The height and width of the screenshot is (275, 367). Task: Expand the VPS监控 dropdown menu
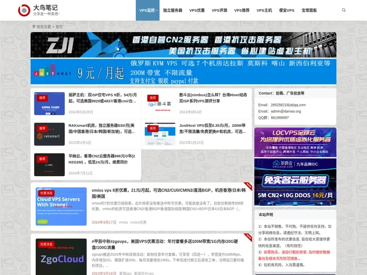point(148,10)
